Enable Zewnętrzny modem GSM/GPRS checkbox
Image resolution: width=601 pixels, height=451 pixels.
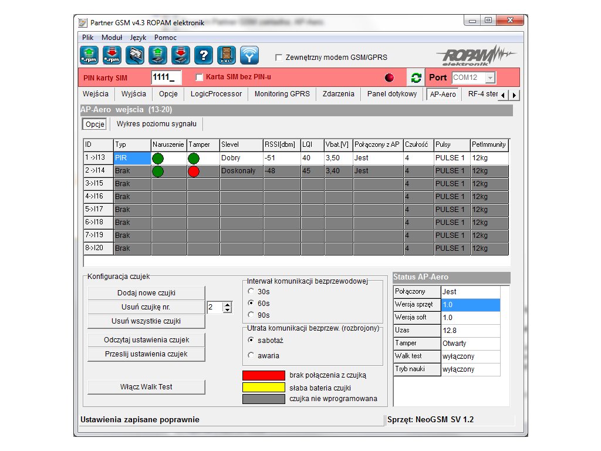tap(279, 58)
